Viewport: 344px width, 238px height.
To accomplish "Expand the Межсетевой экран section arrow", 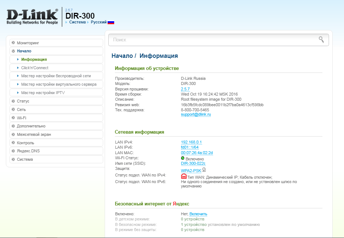I will click(14, 134).
